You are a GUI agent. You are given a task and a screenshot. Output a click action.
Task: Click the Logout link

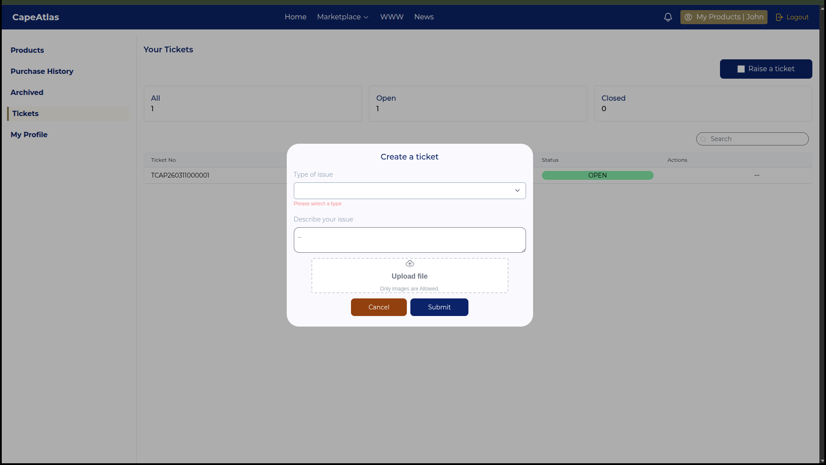point(792,17)
